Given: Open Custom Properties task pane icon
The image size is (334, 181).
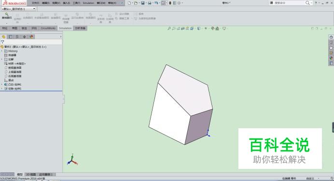Looking at the screenshot, I should click(331, 63).
